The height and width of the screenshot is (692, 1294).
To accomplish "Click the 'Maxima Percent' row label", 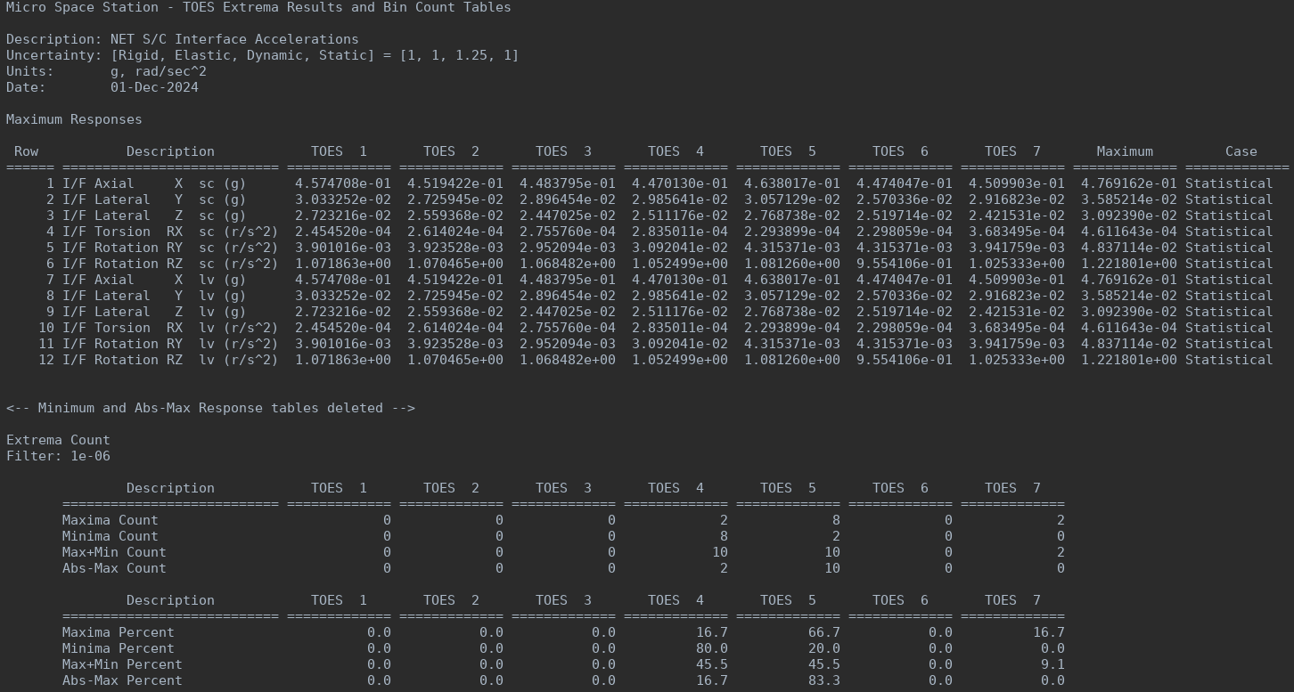I will [119, 632].
